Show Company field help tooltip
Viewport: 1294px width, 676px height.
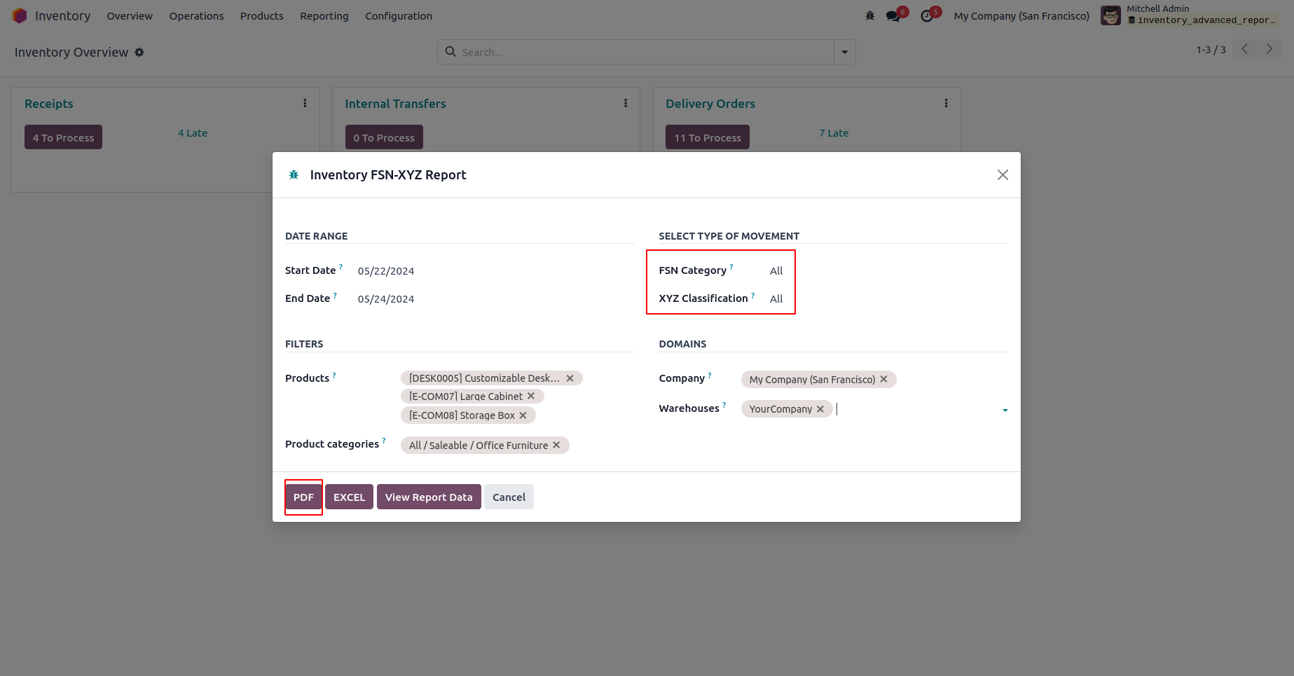click(710, 375)
